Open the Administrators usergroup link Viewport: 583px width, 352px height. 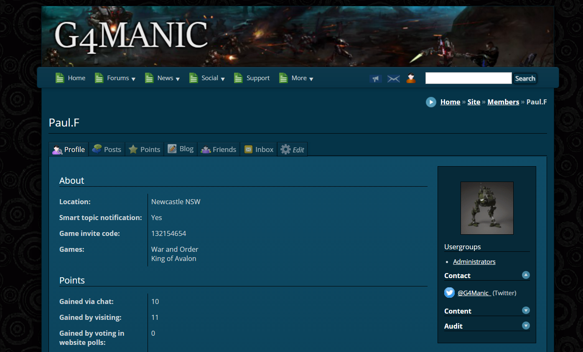474,262
